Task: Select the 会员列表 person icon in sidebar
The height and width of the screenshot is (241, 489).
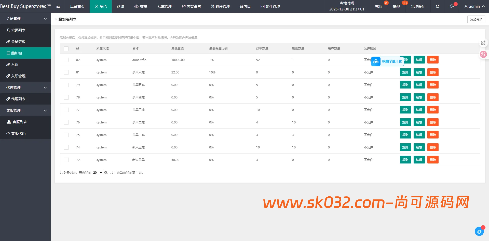Action: pos(8,30)
